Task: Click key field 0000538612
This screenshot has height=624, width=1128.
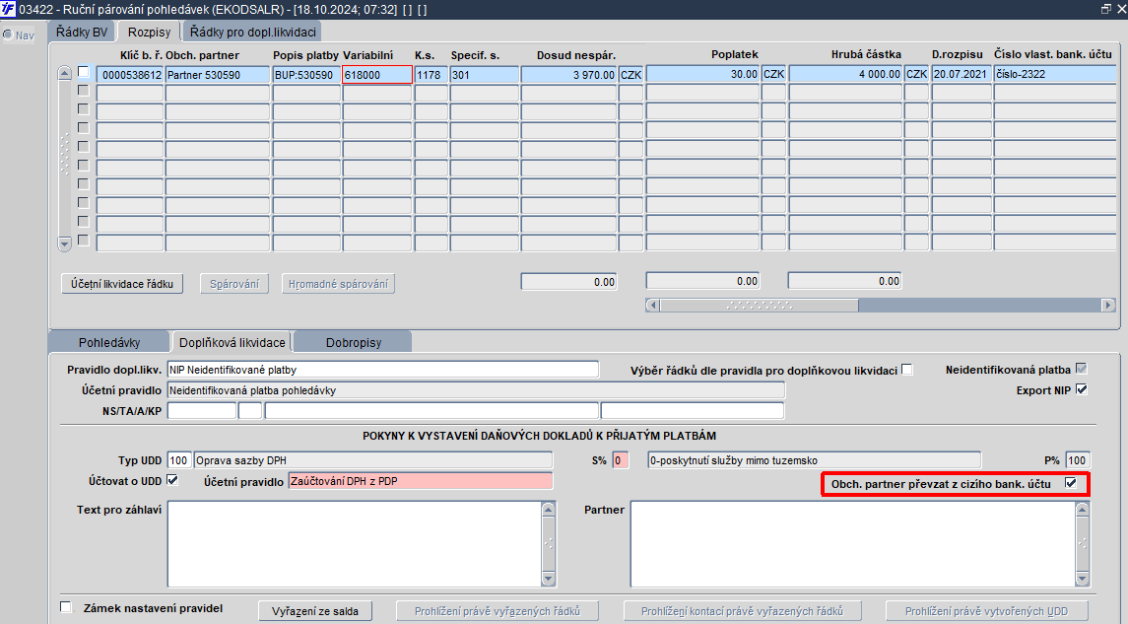Action: 130,74
